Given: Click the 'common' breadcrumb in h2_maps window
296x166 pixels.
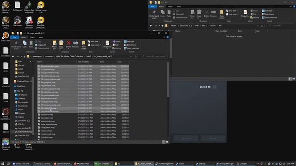Looking at the screenshot, I should coord(49,56).
